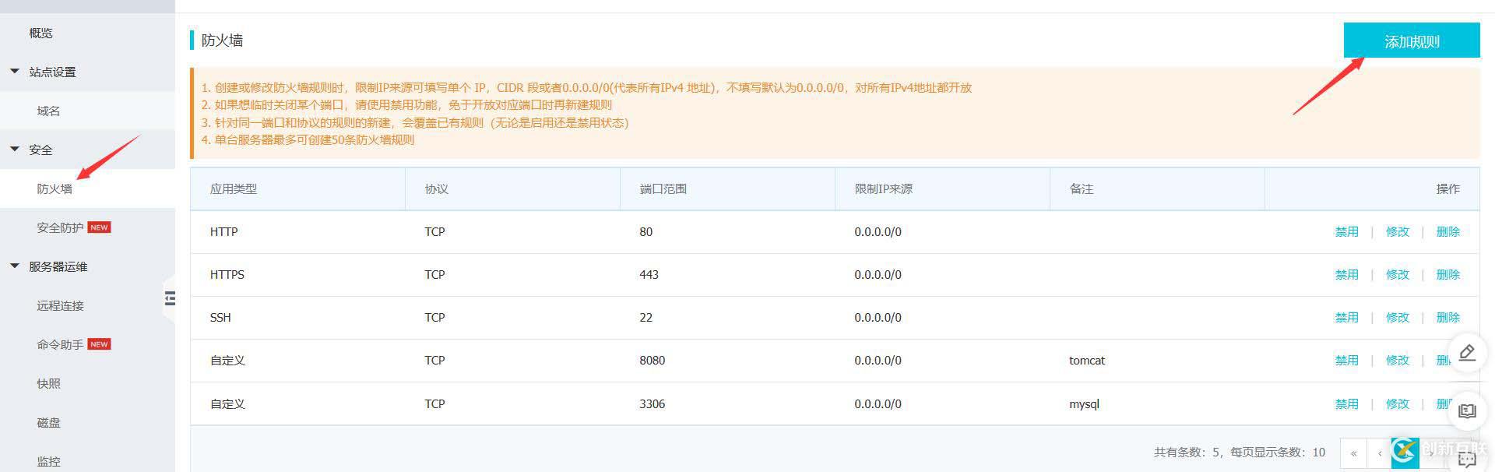This screenshot has width=1495, height=472.
Task: Click 禁用 for the SSH rule
Action: coord(1346,317)
